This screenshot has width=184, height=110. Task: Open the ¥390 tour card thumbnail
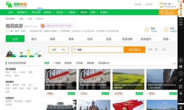(x=61, y=79)
